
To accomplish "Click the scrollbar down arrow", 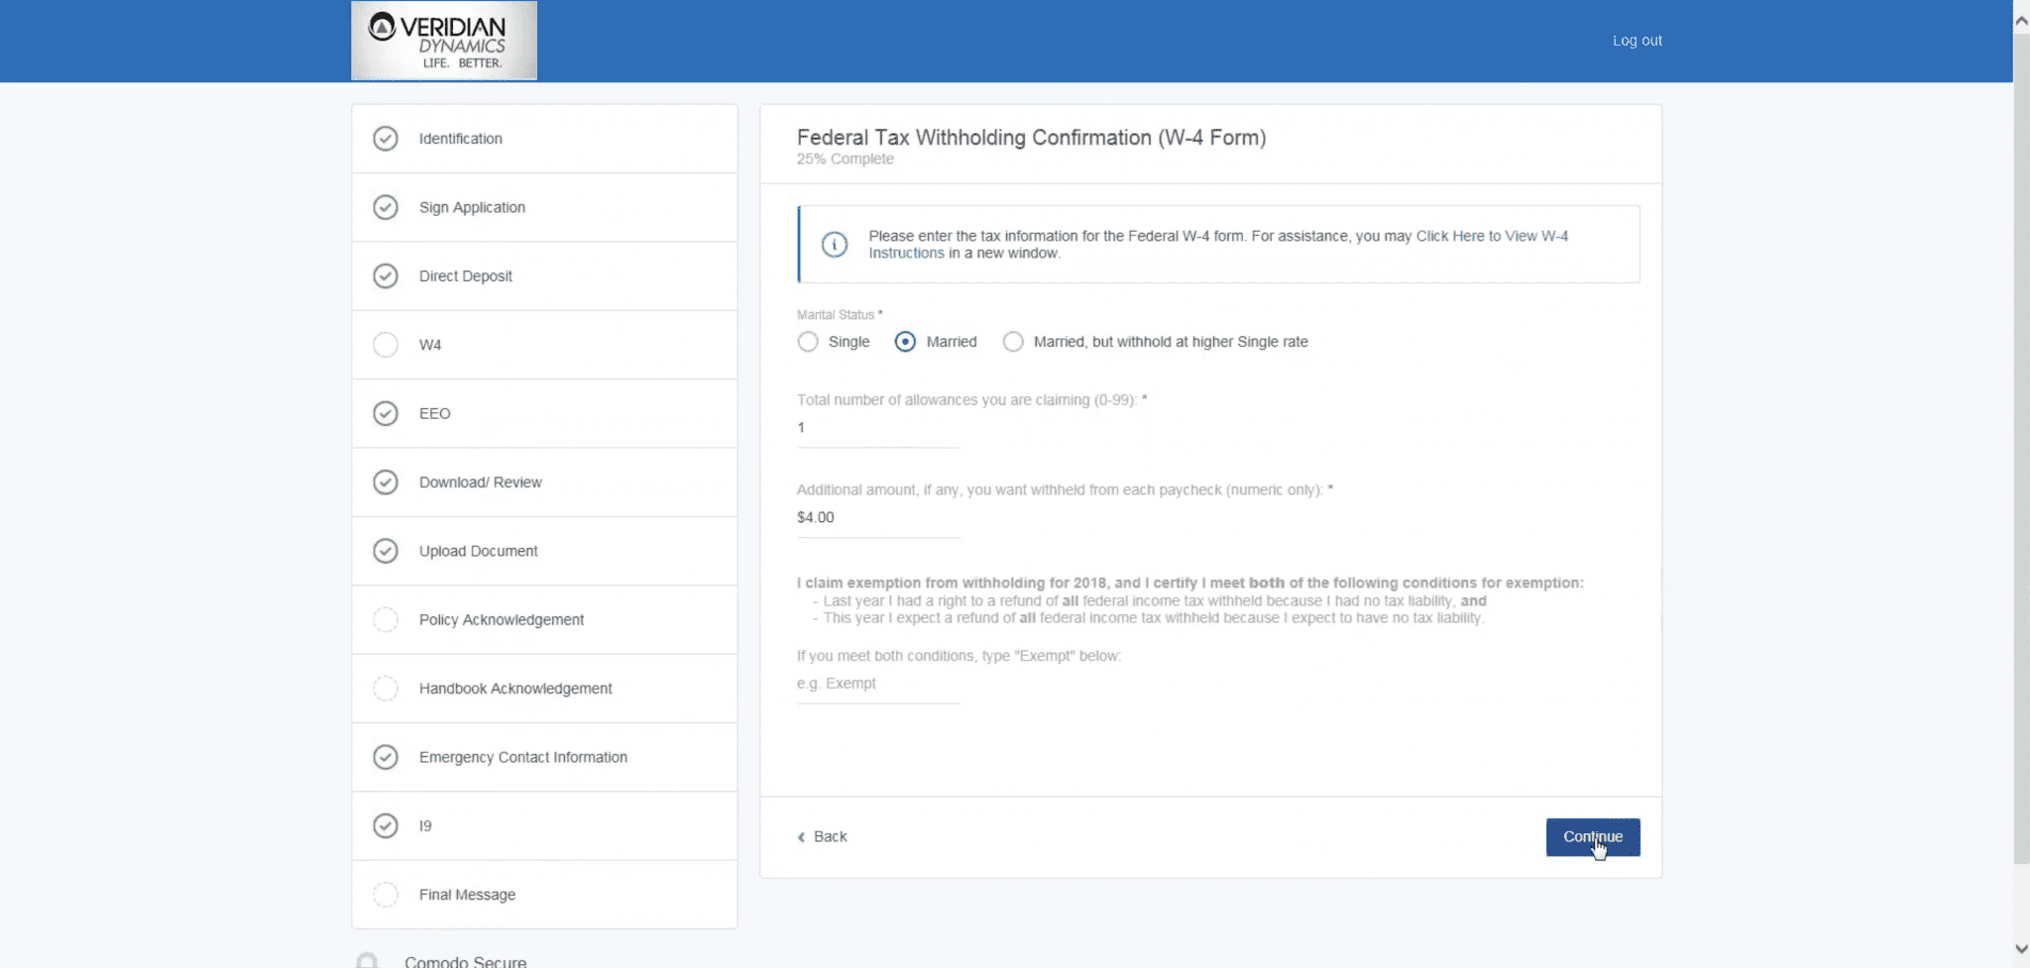I will tap(2021, 948).
